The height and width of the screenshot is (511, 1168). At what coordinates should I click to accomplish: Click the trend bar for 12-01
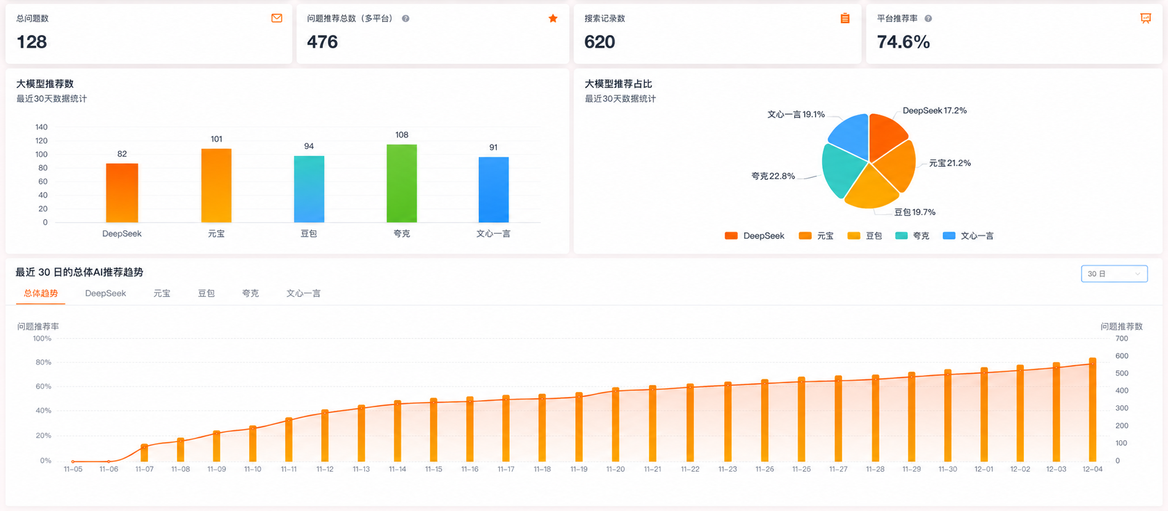click(984, 415)
